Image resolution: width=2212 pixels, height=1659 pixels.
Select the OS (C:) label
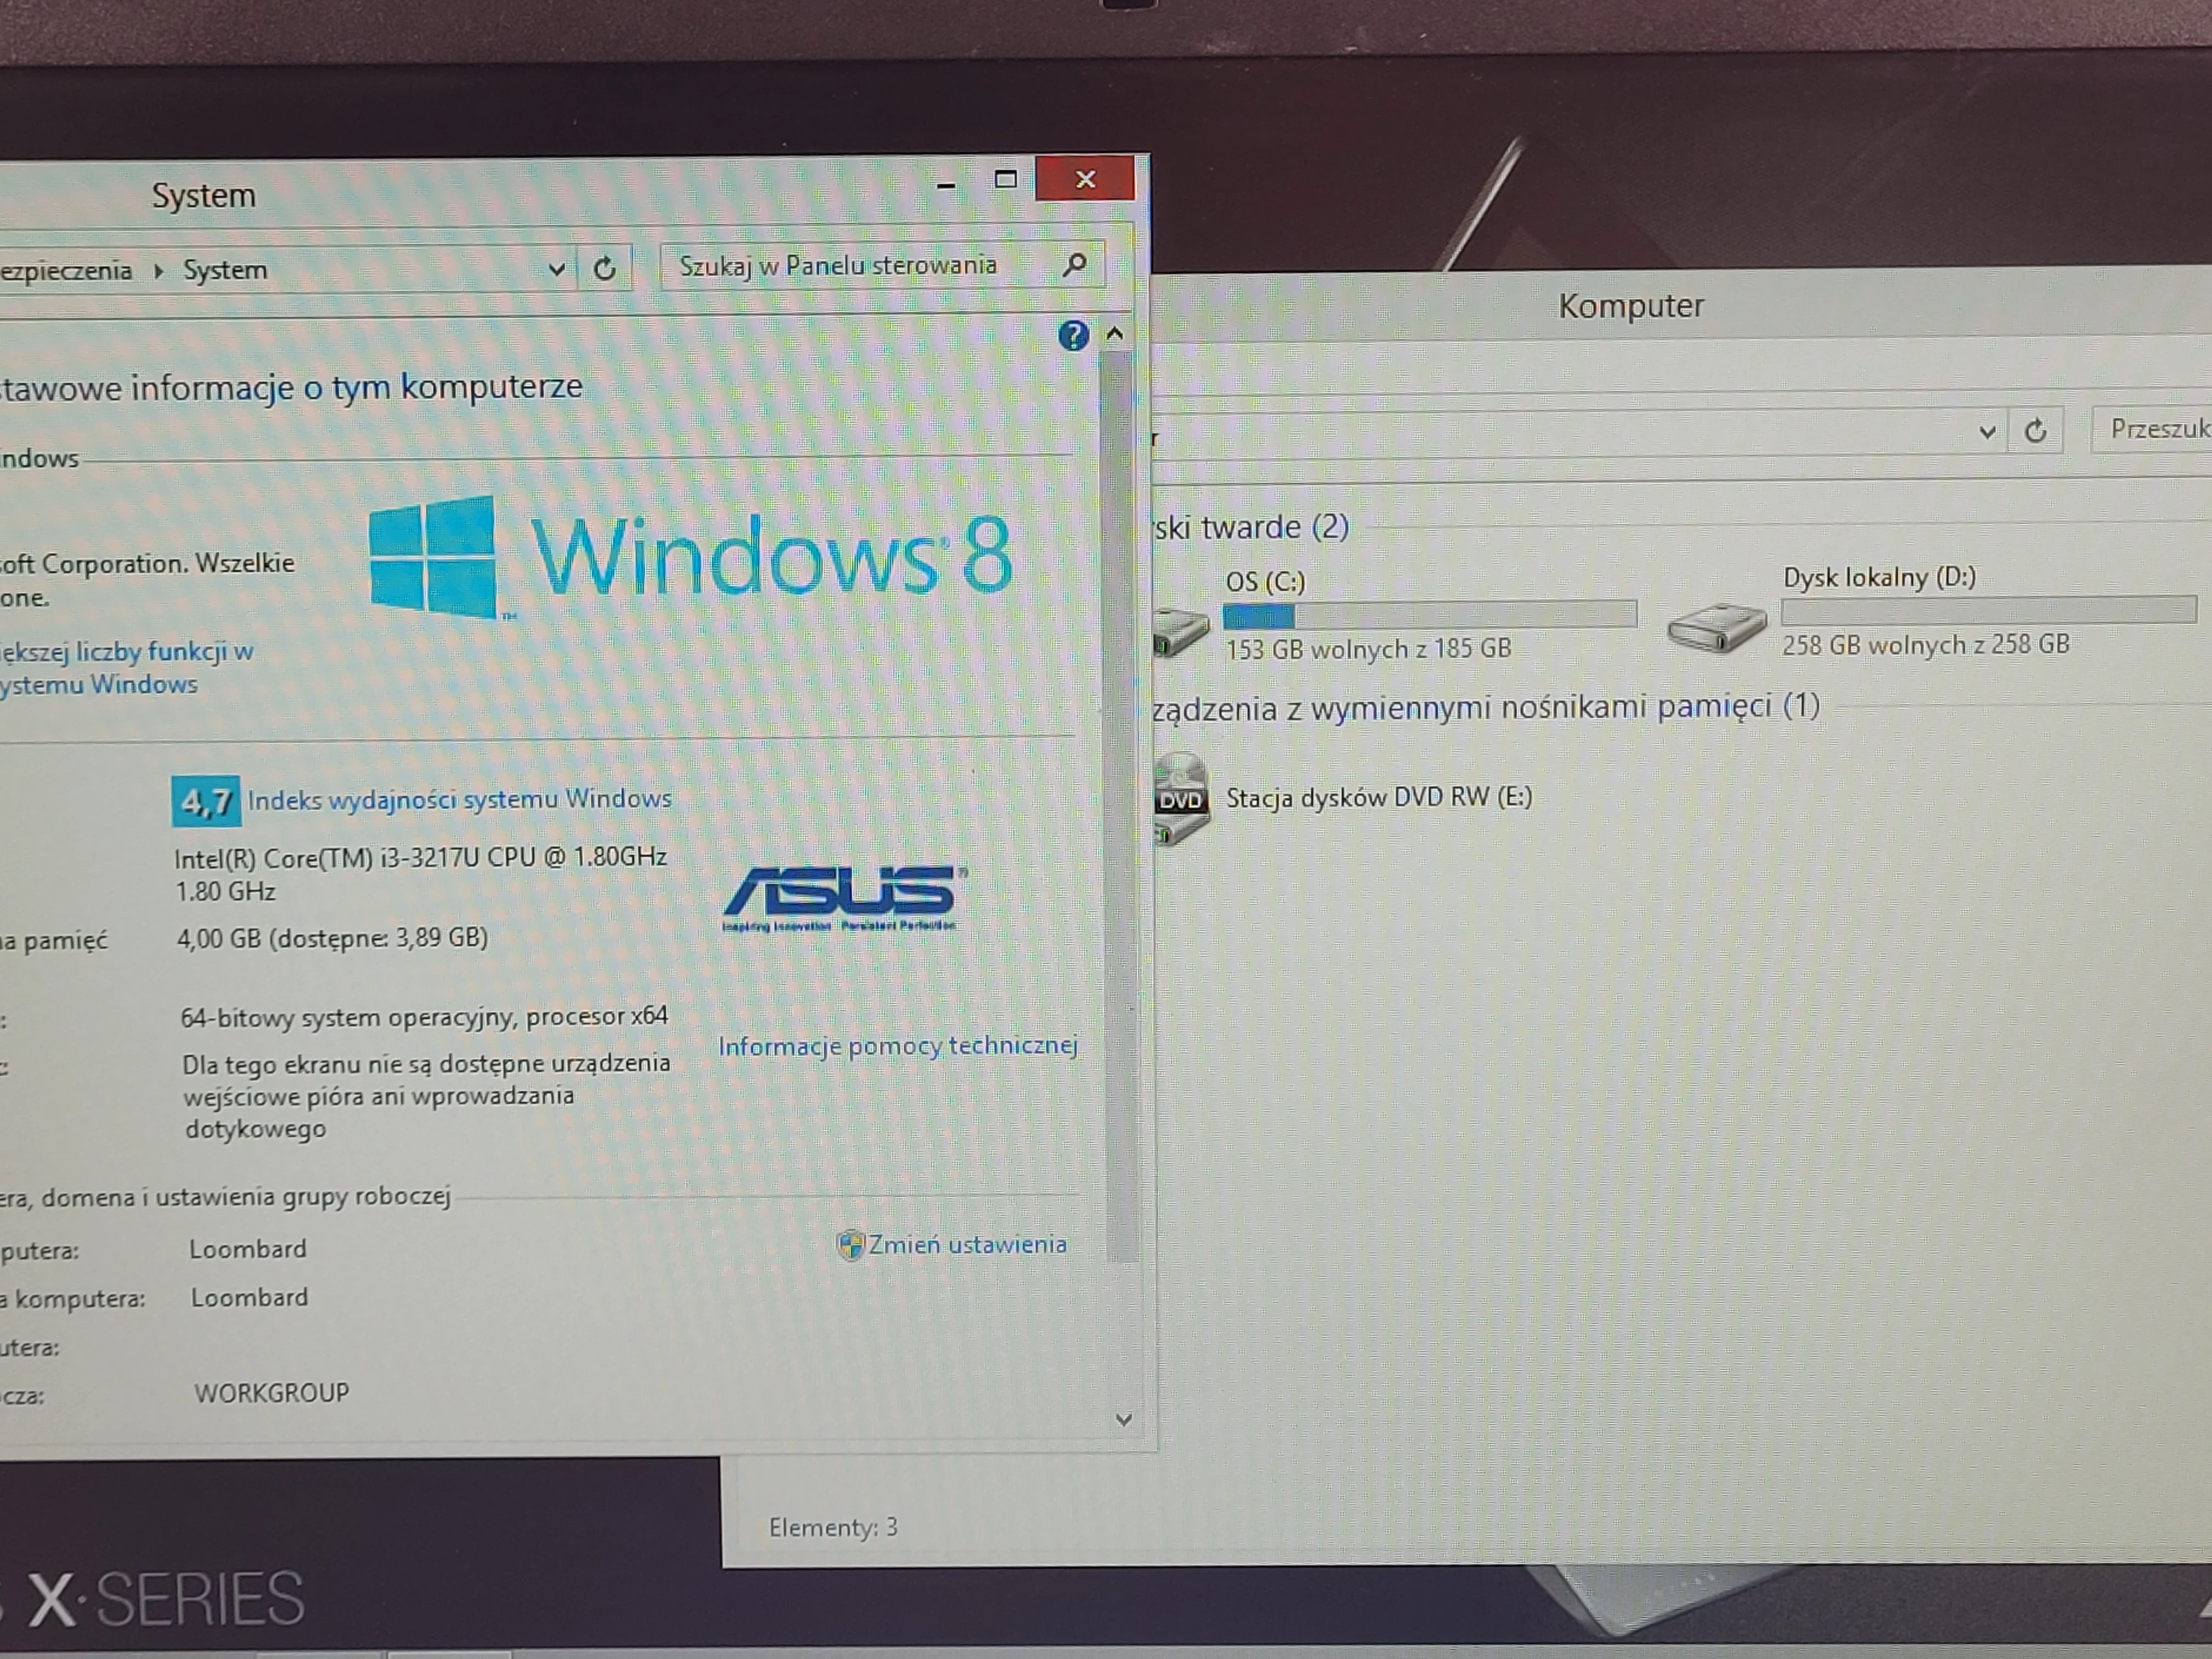1265,582
